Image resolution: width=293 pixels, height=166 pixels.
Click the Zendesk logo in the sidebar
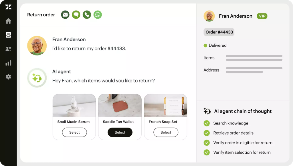click(8, 7)
